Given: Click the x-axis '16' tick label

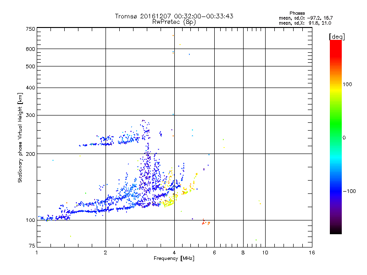Looking at the screenshot, I should [312, 253].
